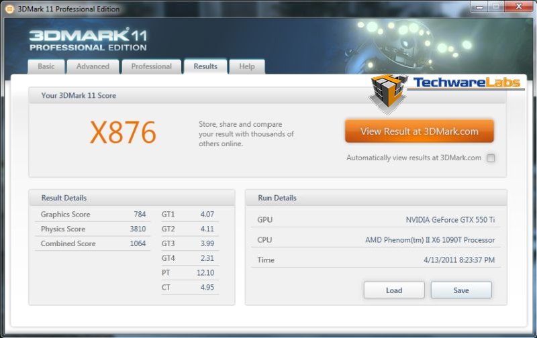Switch to the Advanced tab

pos(93,66)
